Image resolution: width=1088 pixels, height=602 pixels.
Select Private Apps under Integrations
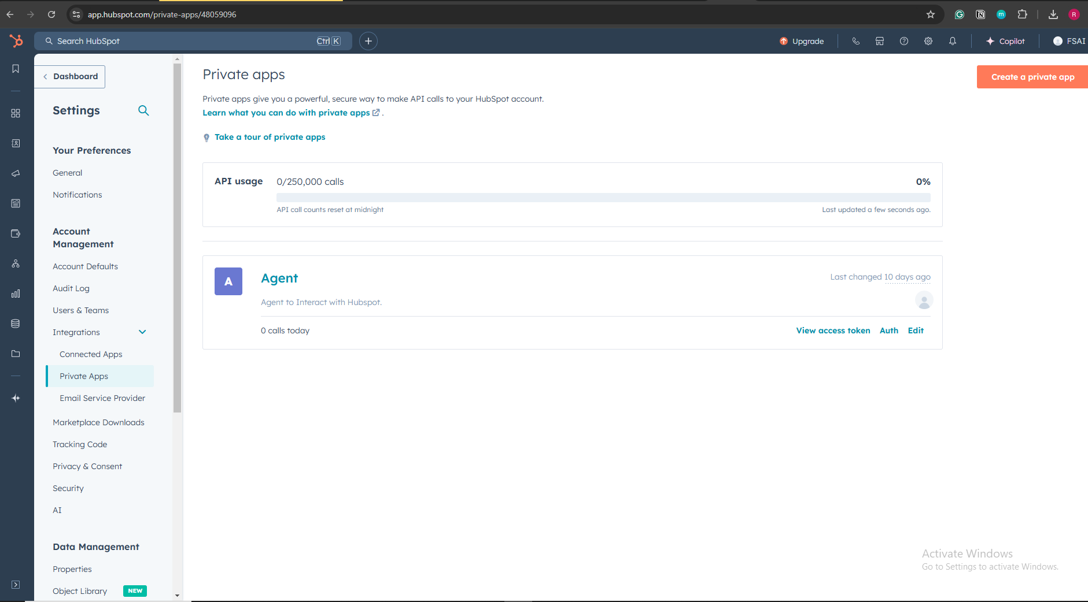[99, 376]
